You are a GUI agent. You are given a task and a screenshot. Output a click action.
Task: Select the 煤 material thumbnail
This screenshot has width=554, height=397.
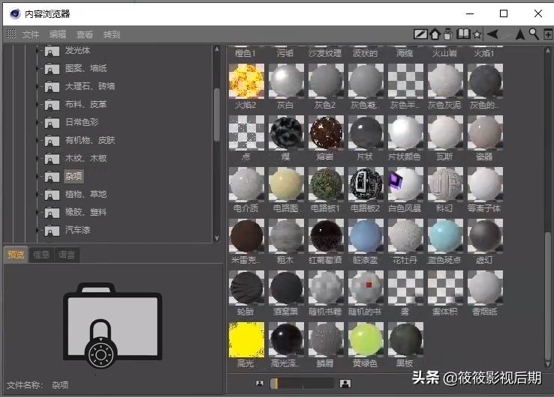286,133
